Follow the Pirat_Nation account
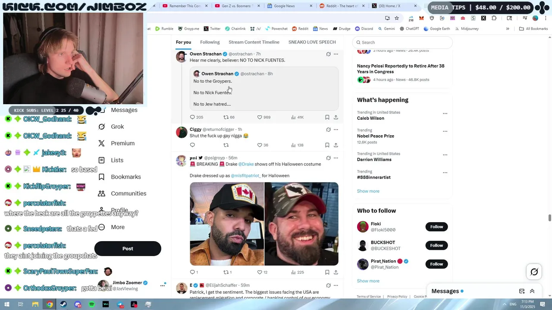The width and height of the screenshot is (552, 310). tap(436, 264)
